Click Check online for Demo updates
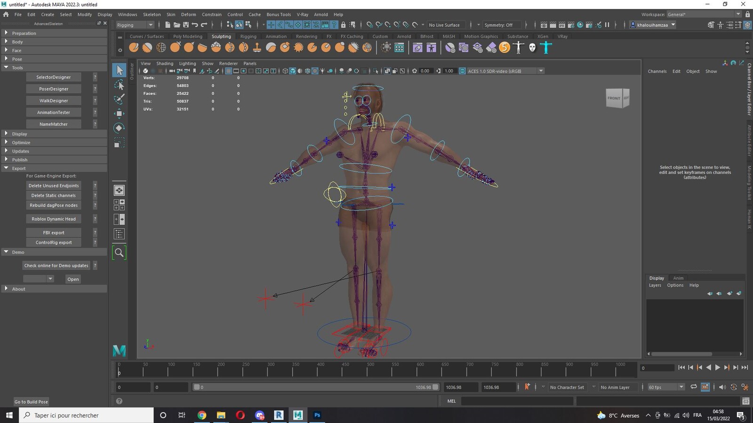753x423 pixels. [x=56, y=266]
